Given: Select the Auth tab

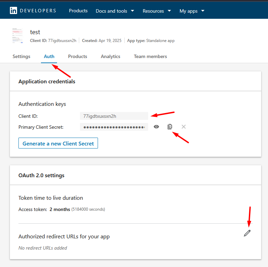Looking at the screenshot, I should (x=49, y=56).
